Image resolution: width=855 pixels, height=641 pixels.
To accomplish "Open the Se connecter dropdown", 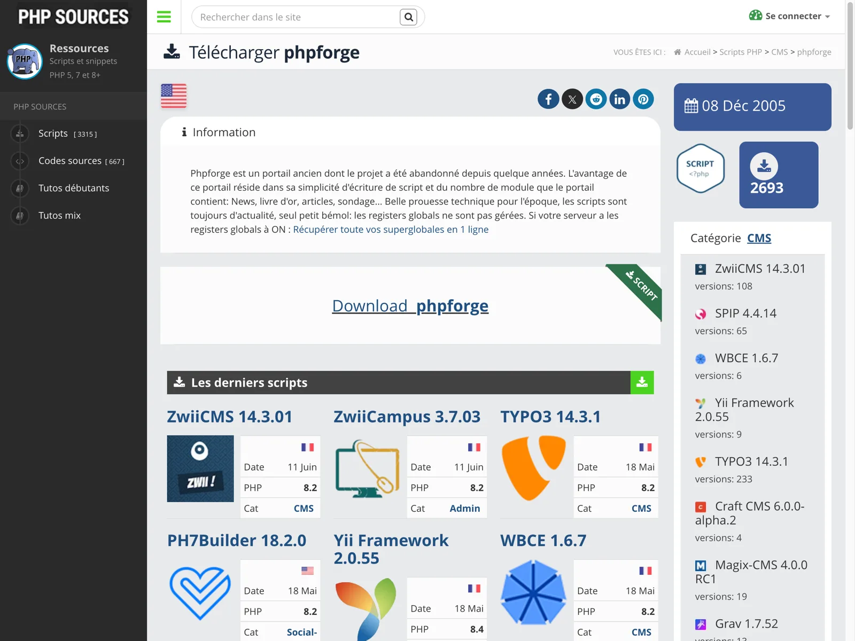I will tap(790, 16).
